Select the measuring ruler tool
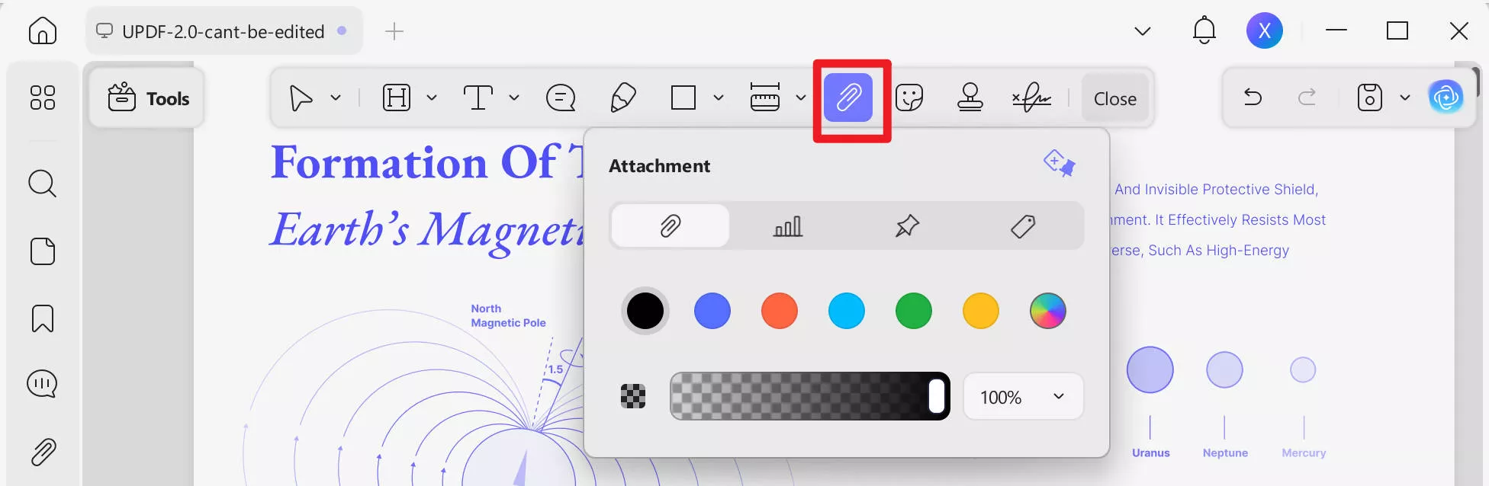 point(765,98)
